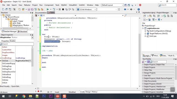Select the OnEnter event row
The image size is (177, 99).
[17, 80]
